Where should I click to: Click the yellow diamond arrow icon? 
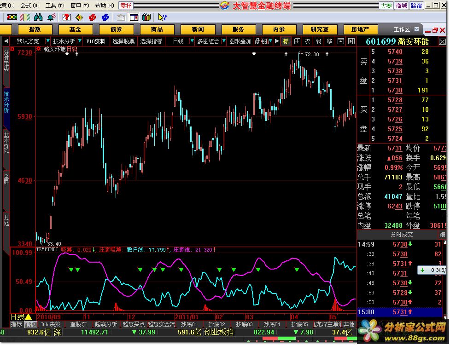pyautogui.click(x=79, y=17)
